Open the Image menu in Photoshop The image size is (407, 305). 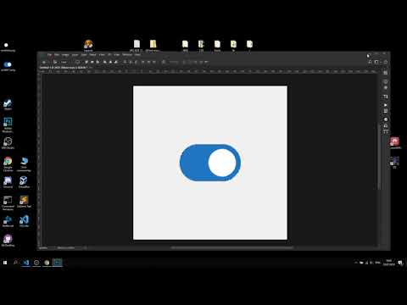(x=65, y=54)
